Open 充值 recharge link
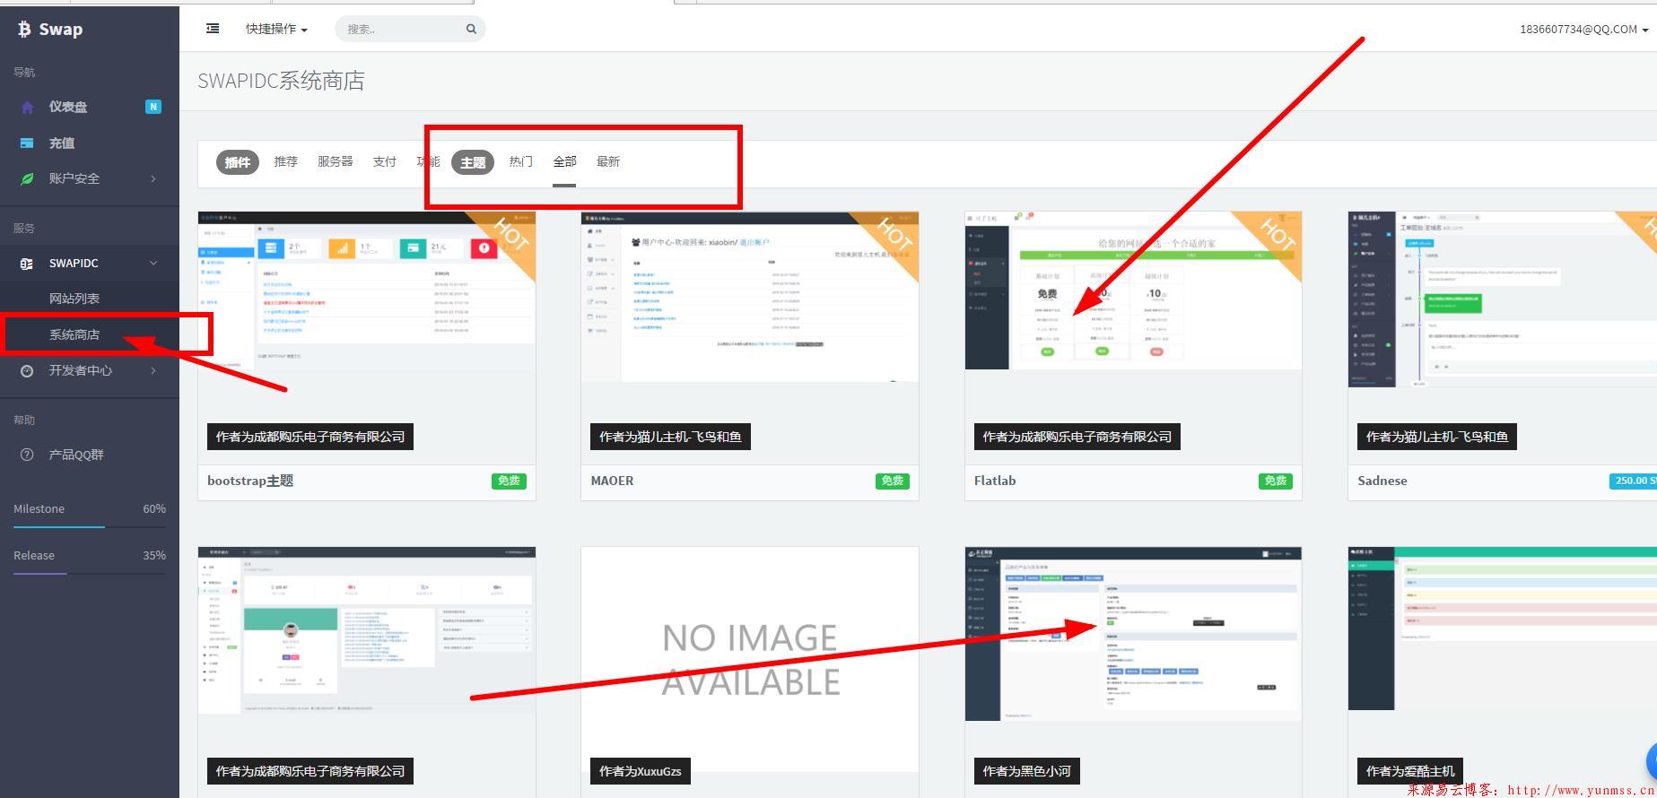 pos(62,143)
